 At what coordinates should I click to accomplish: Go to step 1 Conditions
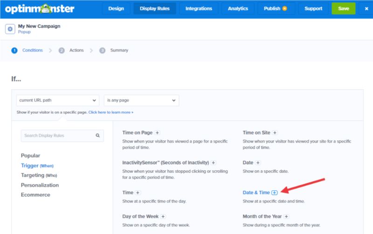click(x=27, y=50)
